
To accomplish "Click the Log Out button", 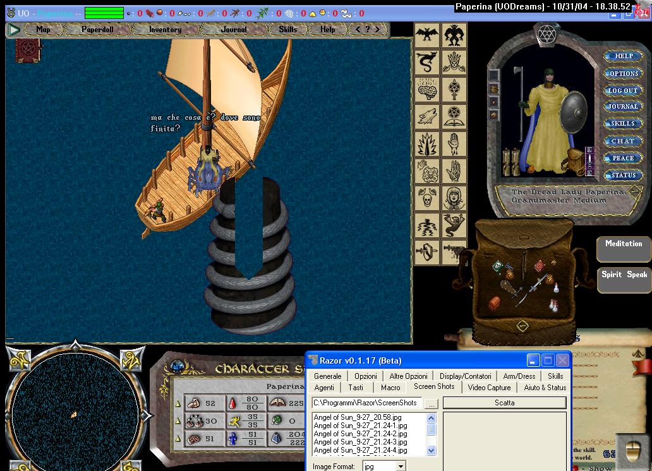I will [x=622, y=90].
